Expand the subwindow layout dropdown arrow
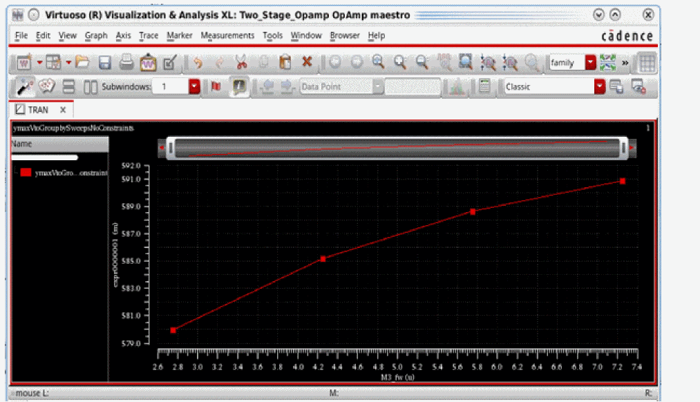The image size is (700, 402). (x=68, y=63)
